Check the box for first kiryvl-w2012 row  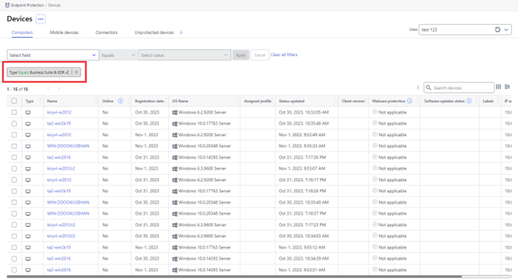(x=14, y=112)
